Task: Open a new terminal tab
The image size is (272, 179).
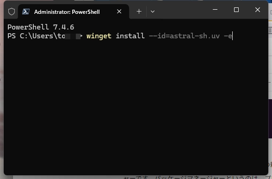Action: pyautogui.click(x=139, y=12)
